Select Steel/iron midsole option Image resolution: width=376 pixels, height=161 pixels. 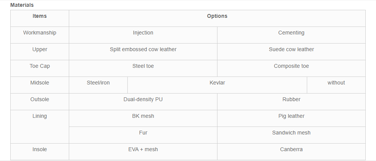coord(98,85)
